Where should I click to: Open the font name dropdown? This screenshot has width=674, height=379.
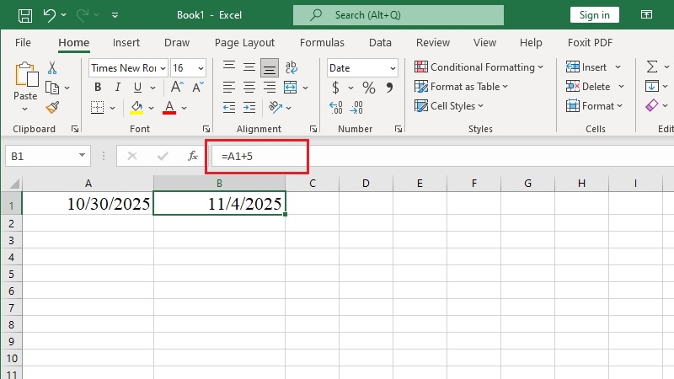[163, 68]
